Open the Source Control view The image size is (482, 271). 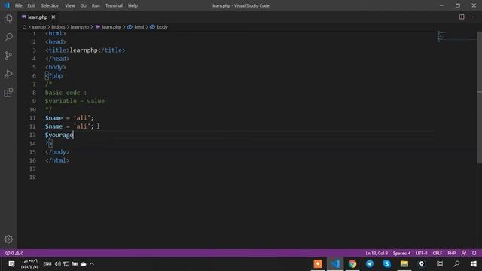coord(8,56)
